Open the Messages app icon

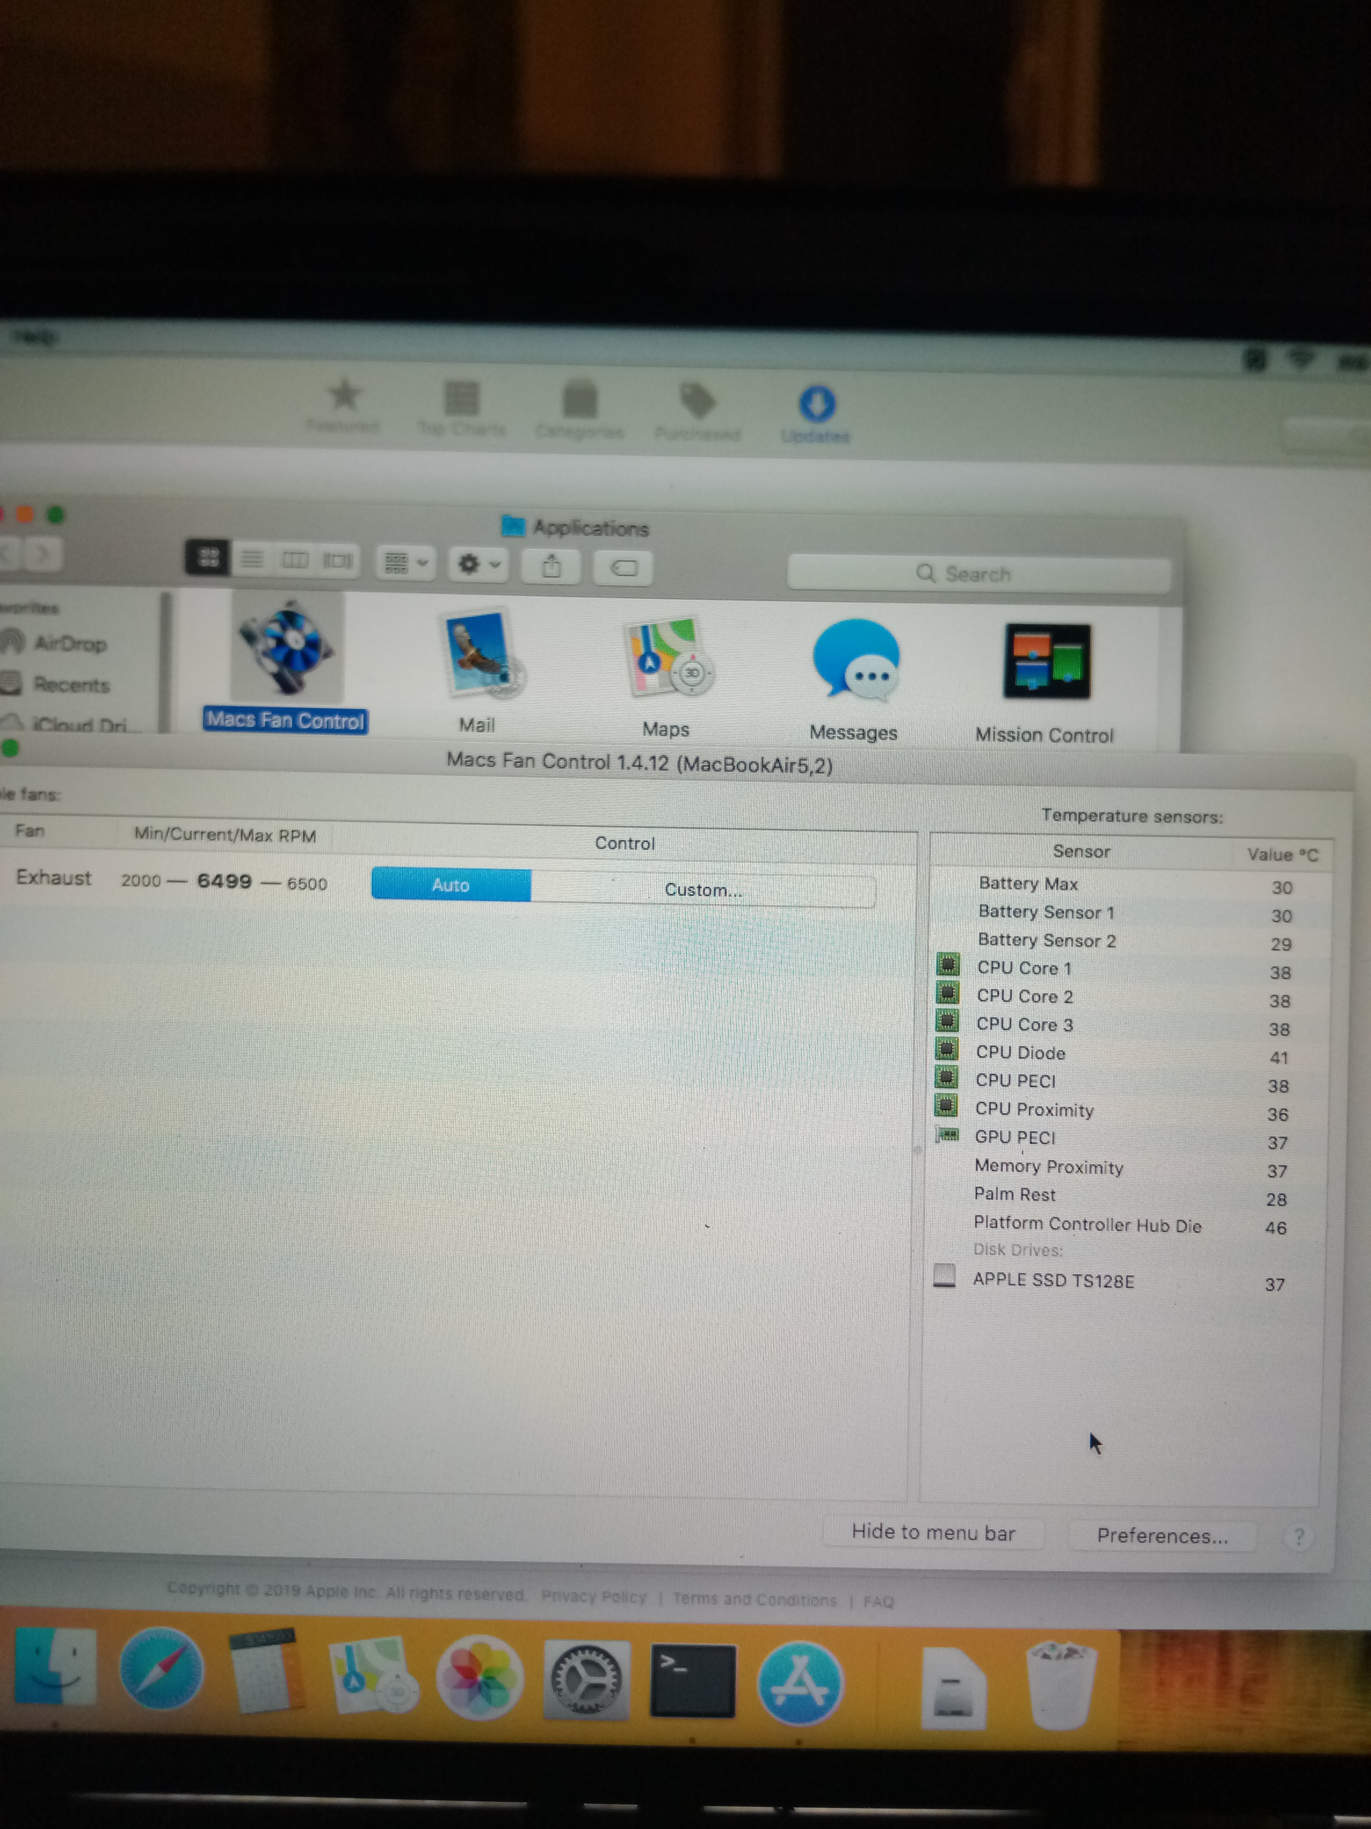coord(855,662)
